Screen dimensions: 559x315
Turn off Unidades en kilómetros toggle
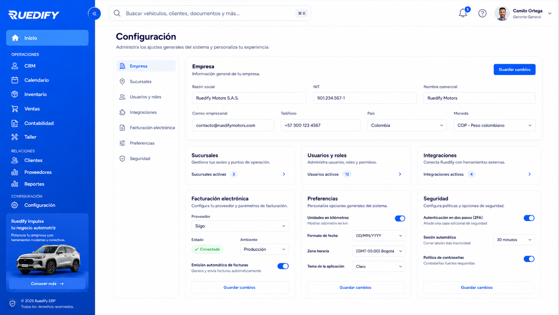tap(400, 219)
